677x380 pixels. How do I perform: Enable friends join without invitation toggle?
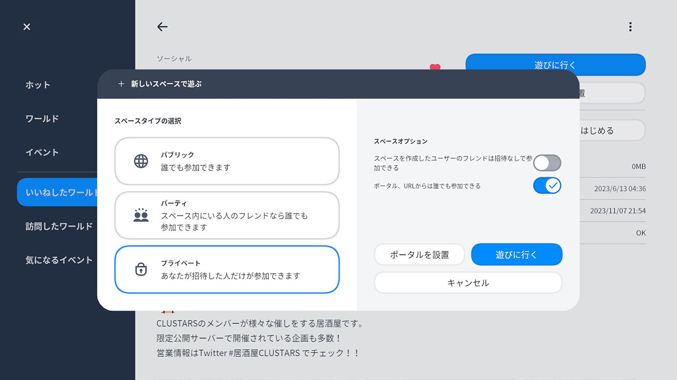[x=547, y=163]
